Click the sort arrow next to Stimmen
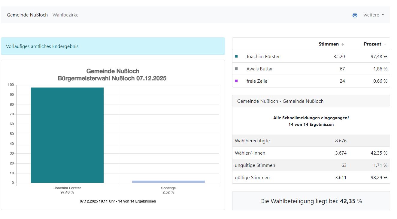The height and width of the screenshot is (219, 397). [x=343, y=44]
